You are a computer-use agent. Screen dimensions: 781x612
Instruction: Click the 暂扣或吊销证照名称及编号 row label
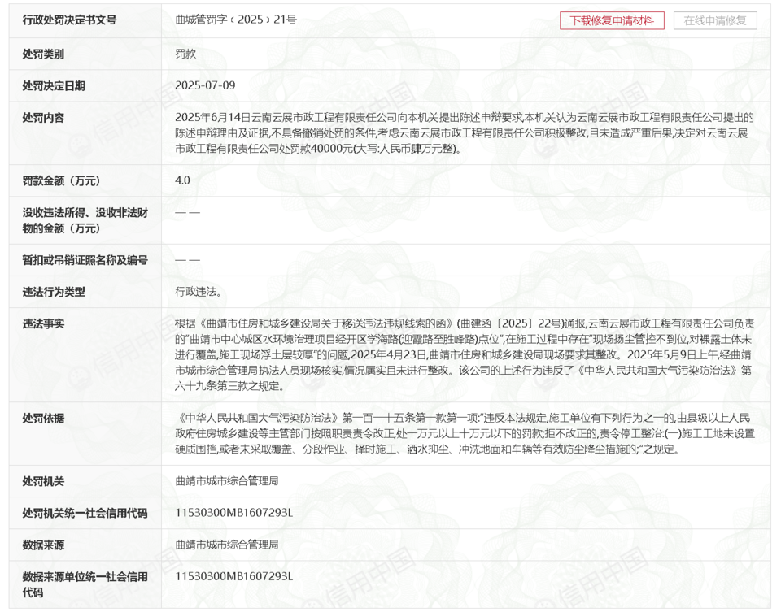point(85,260)
